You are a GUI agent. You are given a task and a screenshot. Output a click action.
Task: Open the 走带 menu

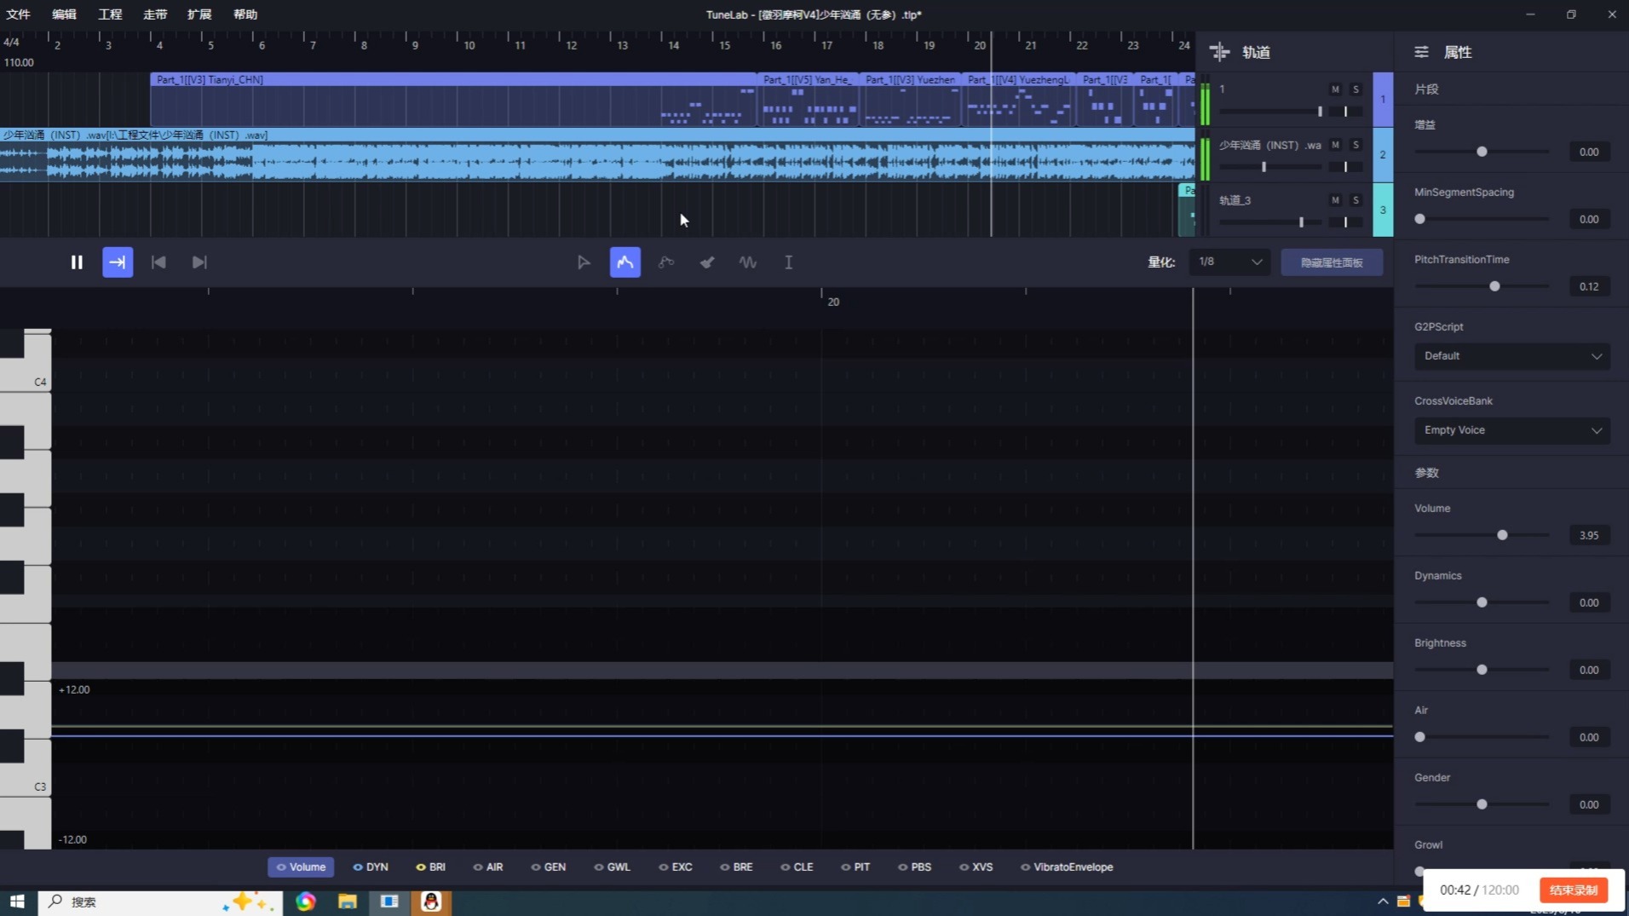(155, 14)
